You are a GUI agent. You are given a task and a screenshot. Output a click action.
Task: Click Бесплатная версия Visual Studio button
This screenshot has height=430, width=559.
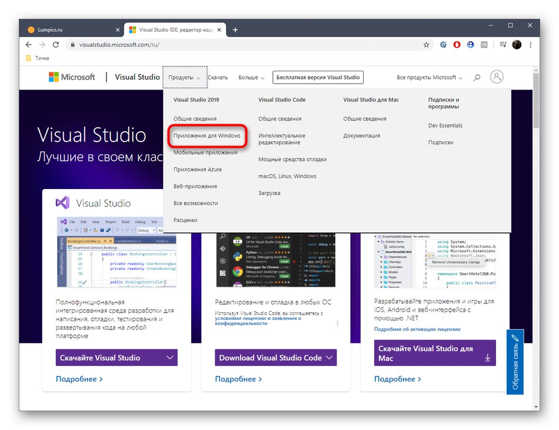coord(318,77)
